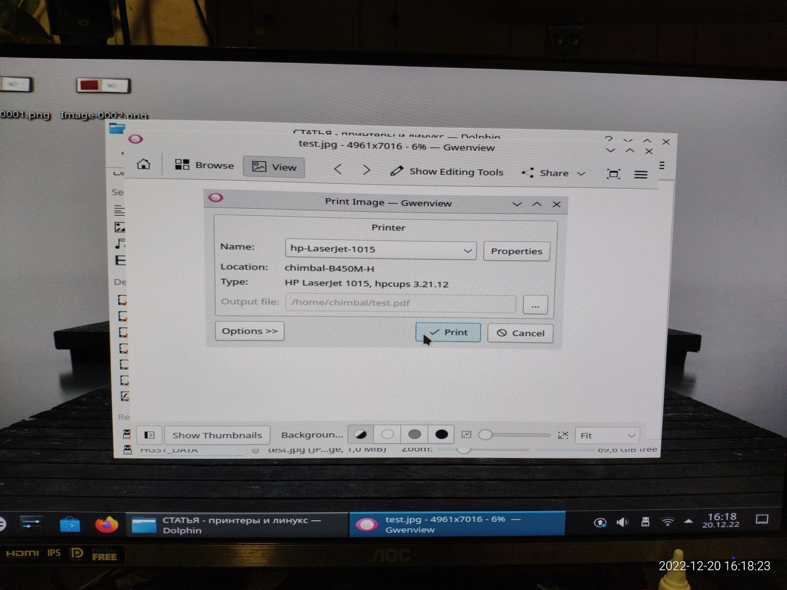Select the gray background swatch
This screenshot has width=787, height=590.
(x=415, y=435)
